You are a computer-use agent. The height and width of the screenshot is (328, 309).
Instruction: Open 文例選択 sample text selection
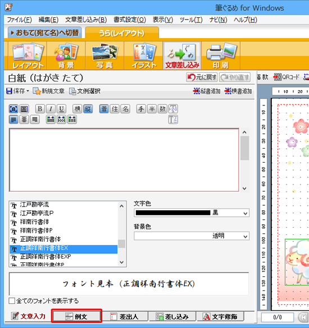85,91
